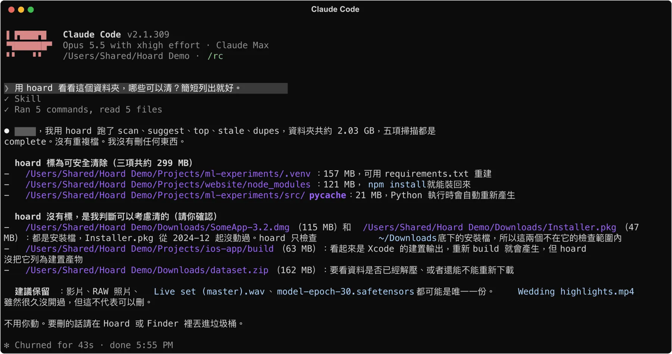Click the user prompt input line
Image resolution: width=672 pixels, height=354 pixels.
tap(146, 88)
